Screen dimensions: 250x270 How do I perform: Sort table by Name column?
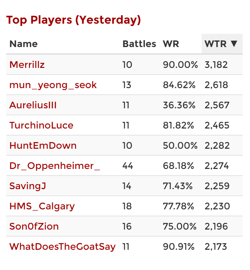pos(24,44)
